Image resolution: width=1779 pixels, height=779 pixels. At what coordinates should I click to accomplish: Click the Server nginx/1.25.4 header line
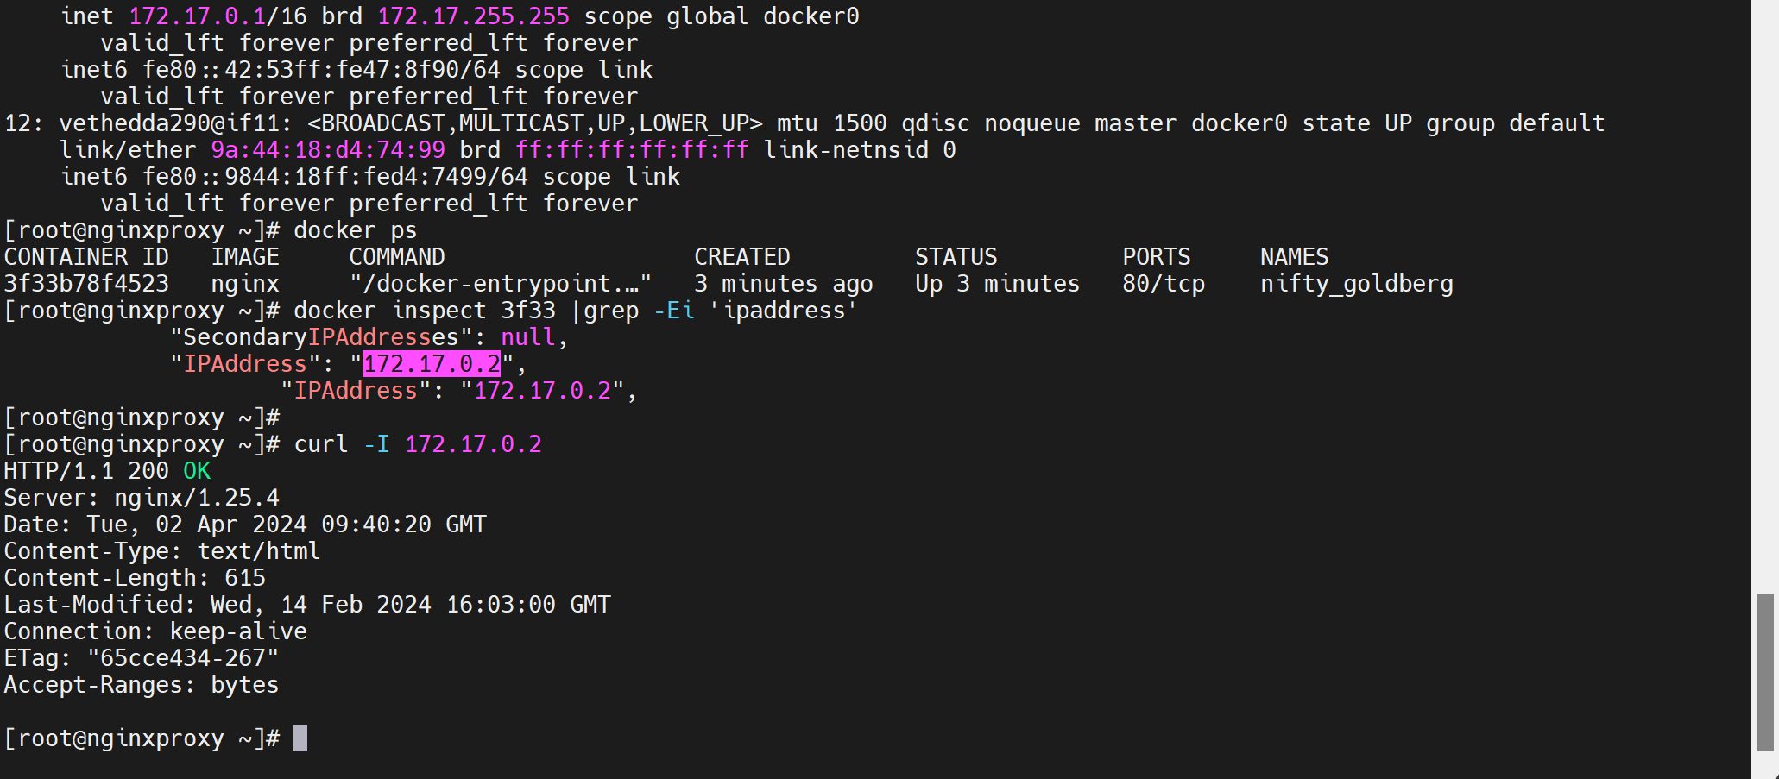(142, 498)
